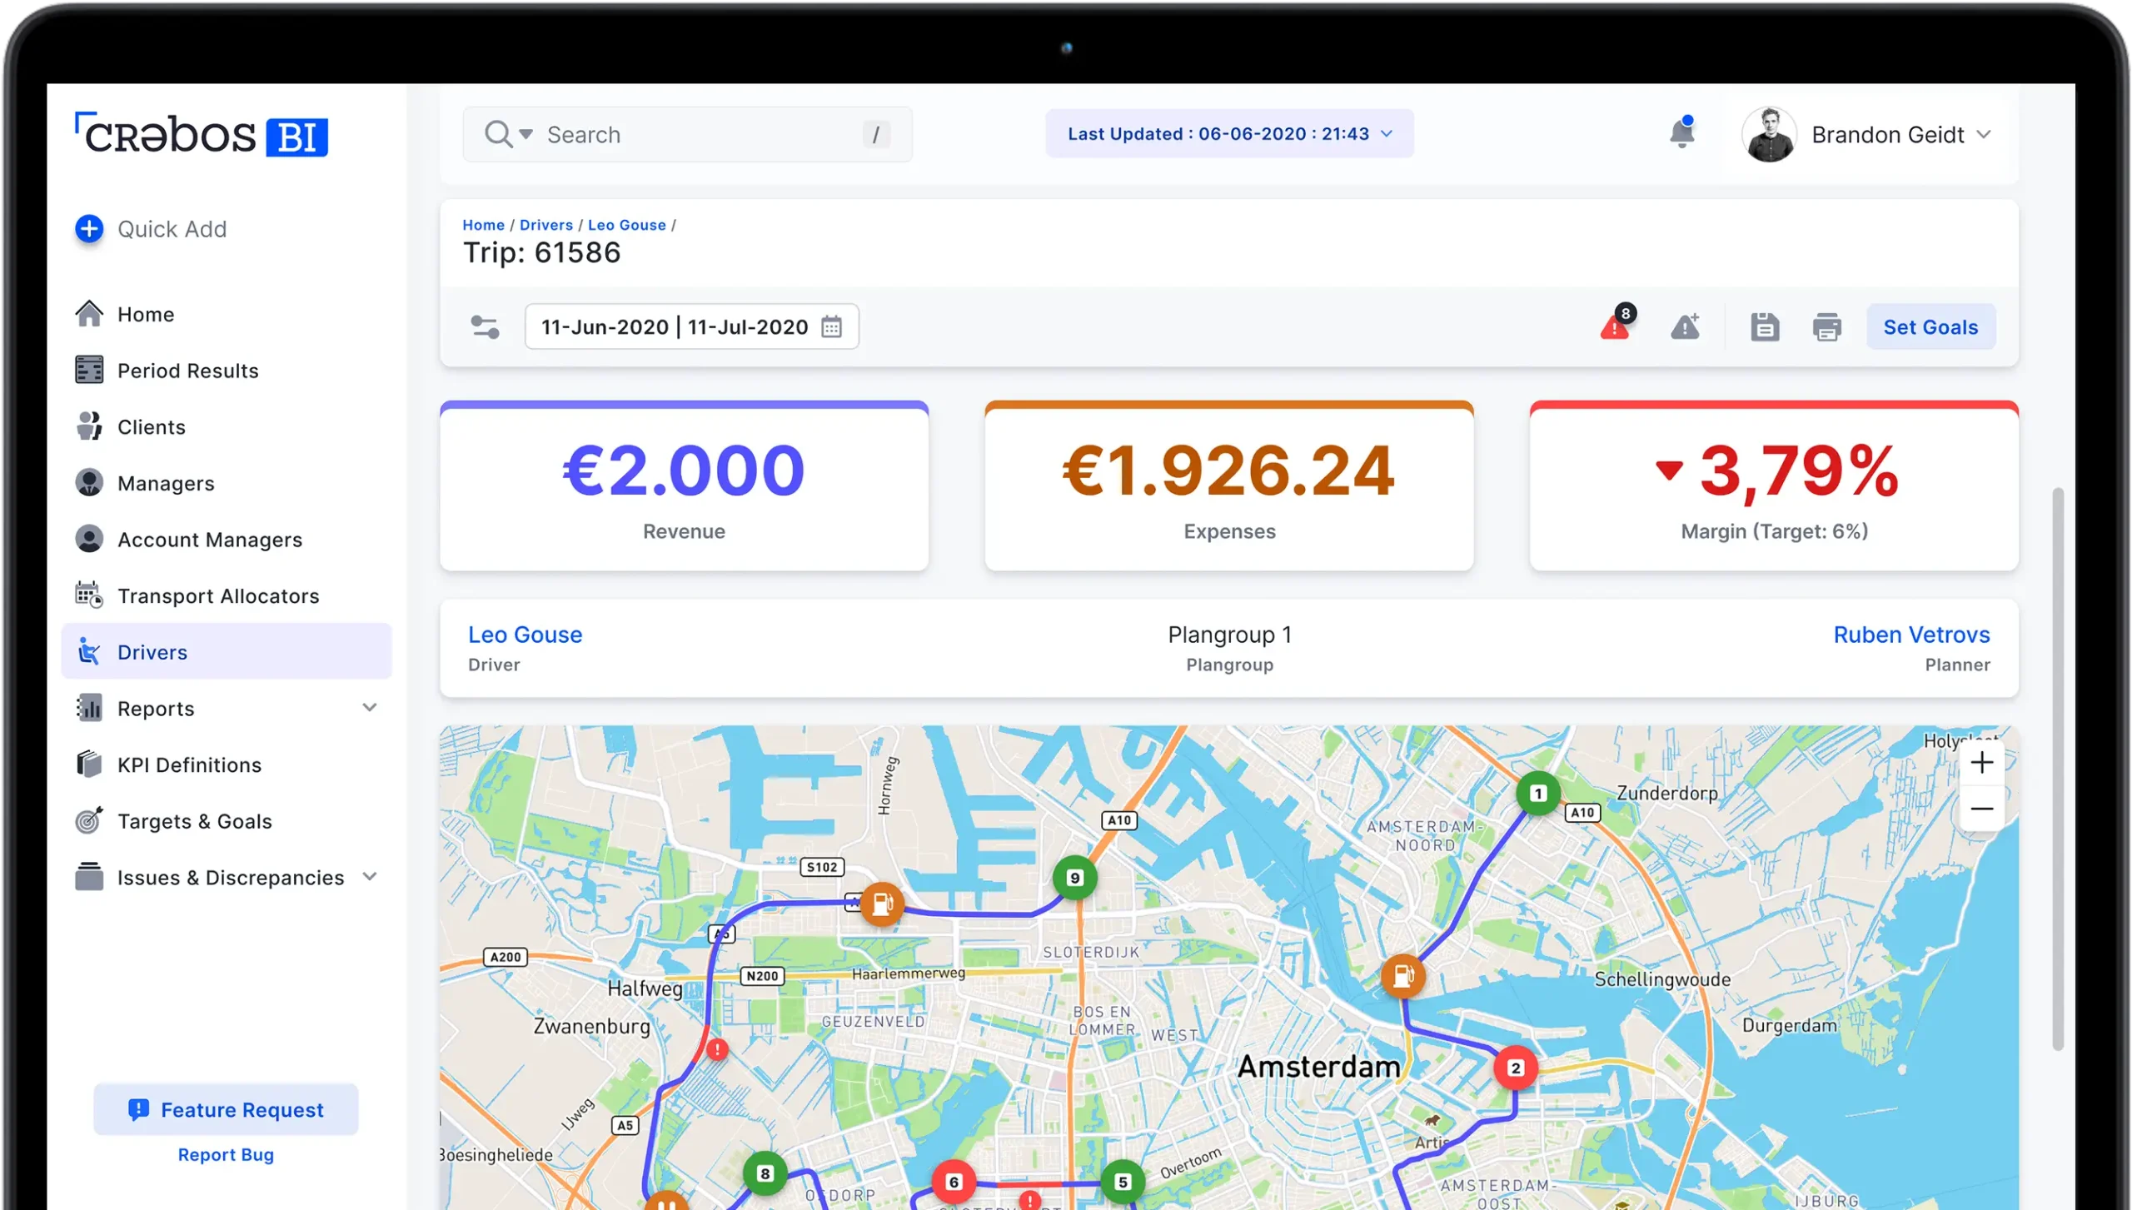The width and height of the screenshot is (2132, 1210).
Task: Click the date range picker field
Action: point(691,326)
